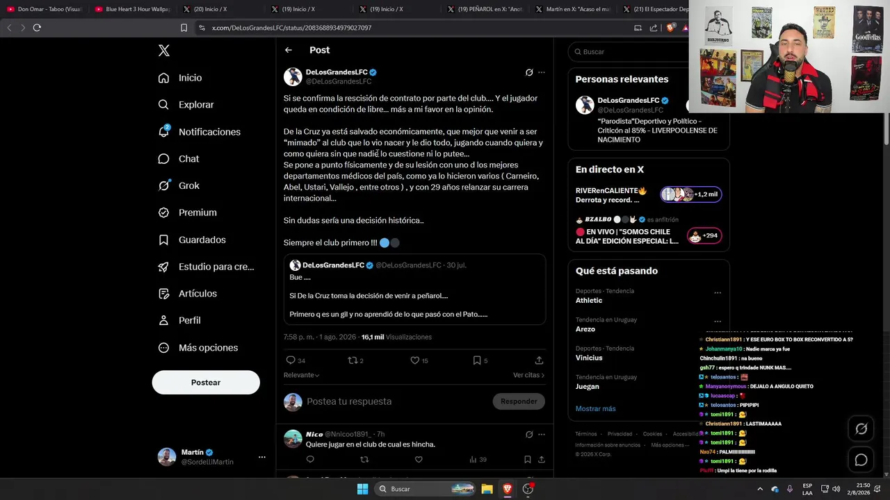Open the floating chat bubble button

pos(861,460)
